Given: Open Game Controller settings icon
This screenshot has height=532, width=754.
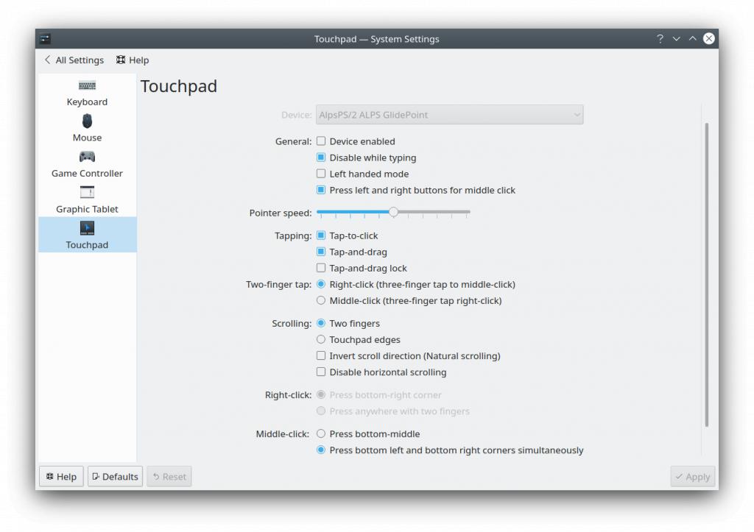Looking at the screenshot, I should click(87, 157).
